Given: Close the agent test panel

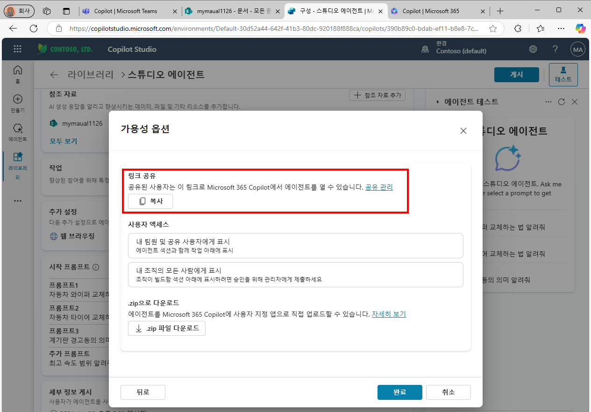Looking at the screenshot, I should [575, 101].
